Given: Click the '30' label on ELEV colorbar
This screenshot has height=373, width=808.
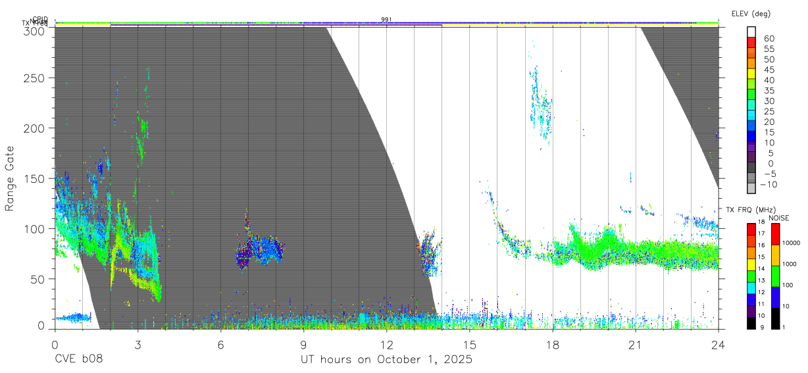Looking at the screenshot, I should coord(769,101).
